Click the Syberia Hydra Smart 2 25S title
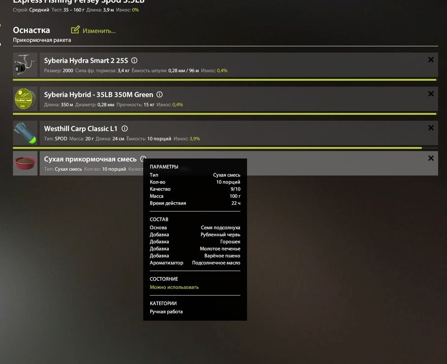 [x=86, y=60]
